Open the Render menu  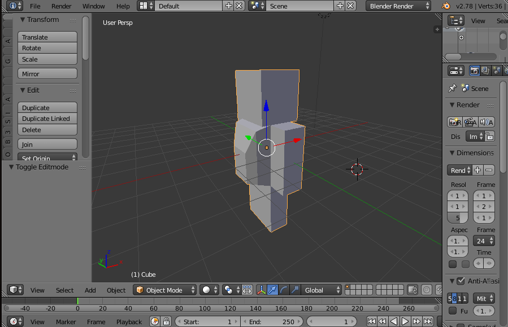[62, 6]
